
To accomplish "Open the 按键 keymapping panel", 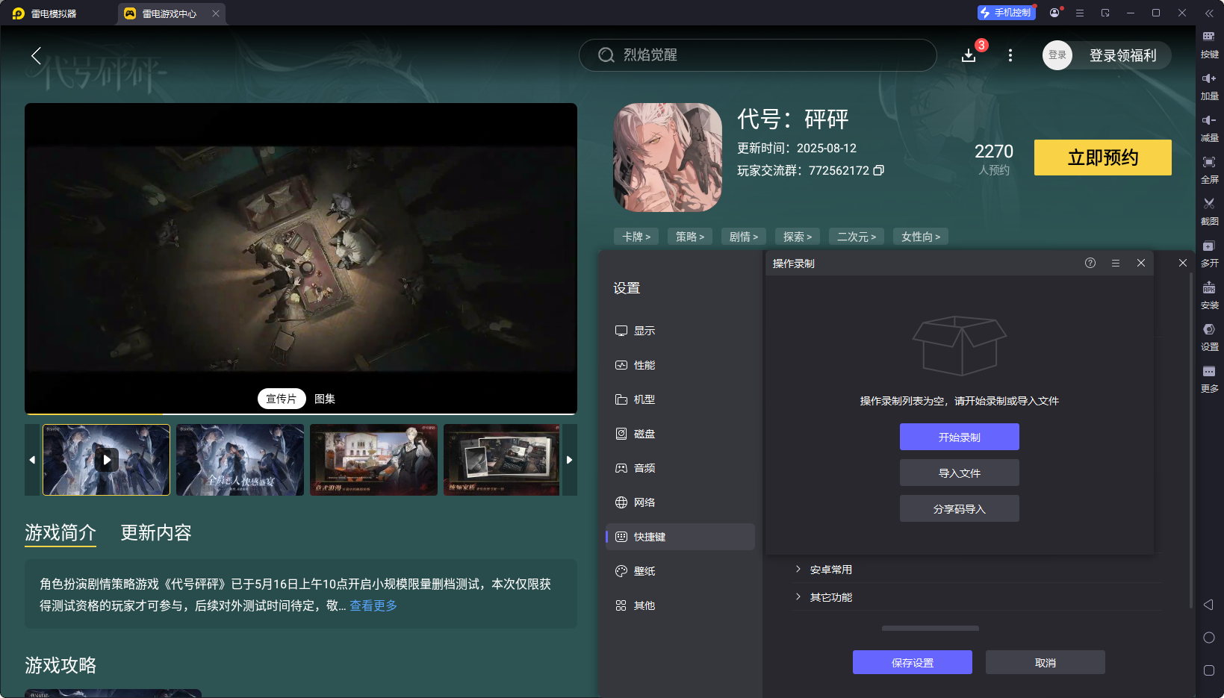I will click(x=1210, y=43).
